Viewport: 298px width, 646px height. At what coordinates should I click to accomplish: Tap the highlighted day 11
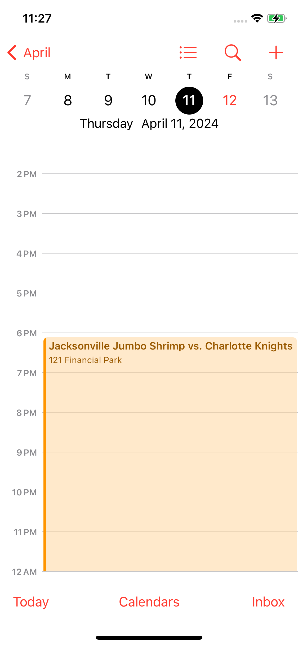189,101
